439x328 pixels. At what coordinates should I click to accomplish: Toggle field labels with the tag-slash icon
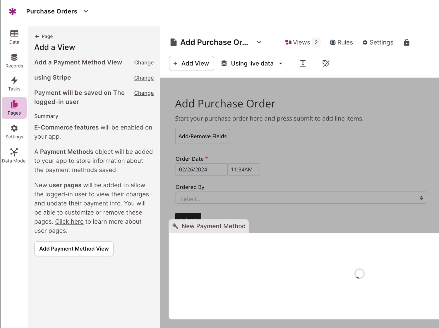(x=326, y=63)
